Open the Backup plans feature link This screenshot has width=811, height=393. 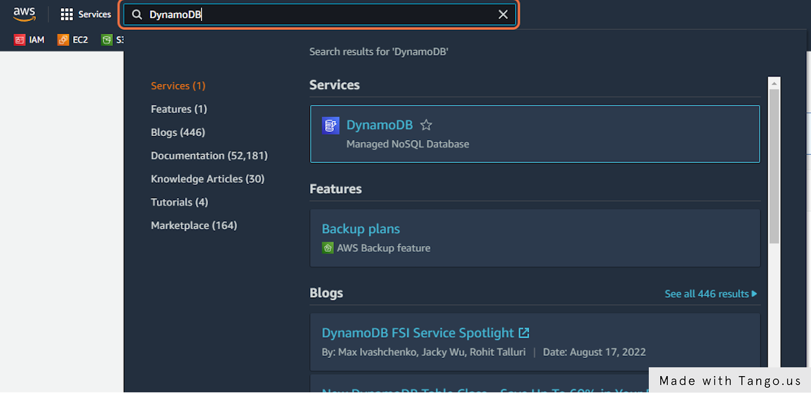pos(361,229)
